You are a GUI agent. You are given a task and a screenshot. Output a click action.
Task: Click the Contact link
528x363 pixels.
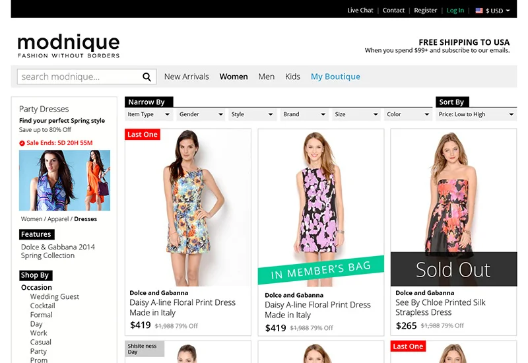pyautogui.click(x=393, y=11)
